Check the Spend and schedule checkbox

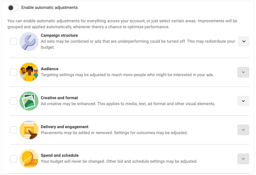[13, 159]
